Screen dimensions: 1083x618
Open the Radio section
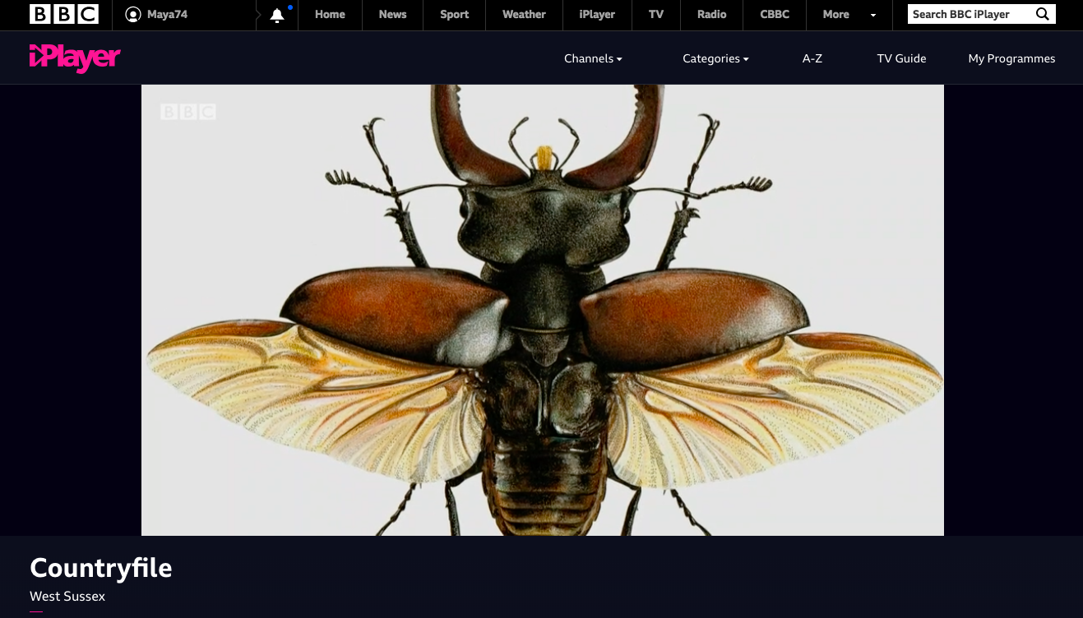711,15
